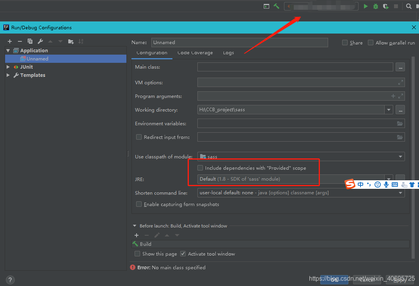Open Search everywhere with the magnifier icon
Screen dimensions: 419x286
point(408,6)
